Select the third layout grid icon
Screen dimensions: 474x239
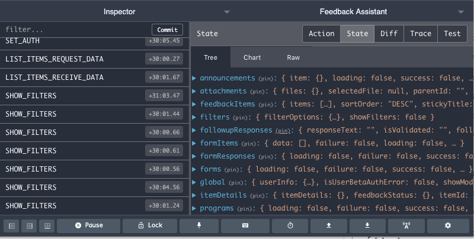pos(47,226)
